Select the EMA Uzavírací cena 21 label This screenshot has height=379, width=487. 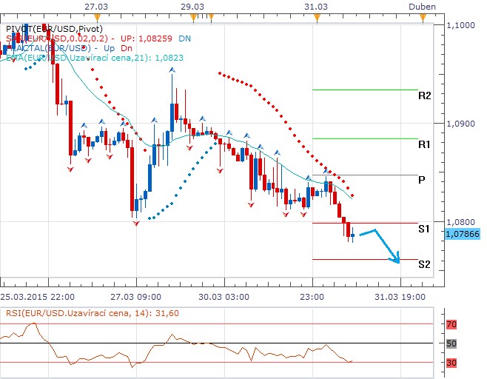(89, 56)
